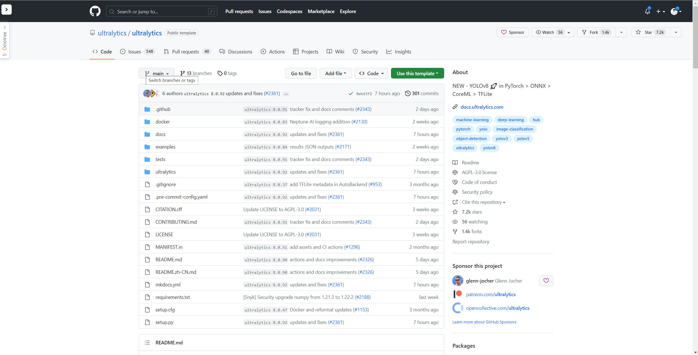The height and width of the screenshot is (355, 698).
Task: Click the Fork button
Action: tap(597, 32)
